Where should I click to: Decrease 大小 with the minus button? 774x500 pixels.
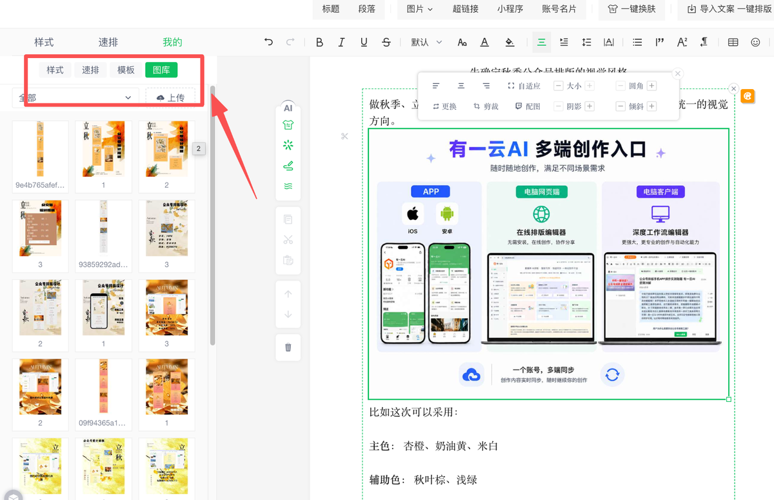pyautogui.click(x=558, y=86)
